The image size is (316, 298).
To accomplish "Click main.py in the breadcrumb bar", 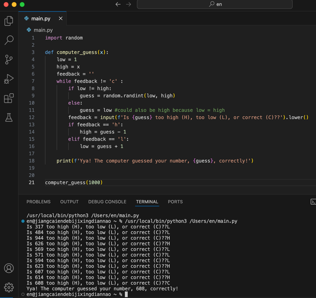I will (43, 30).
